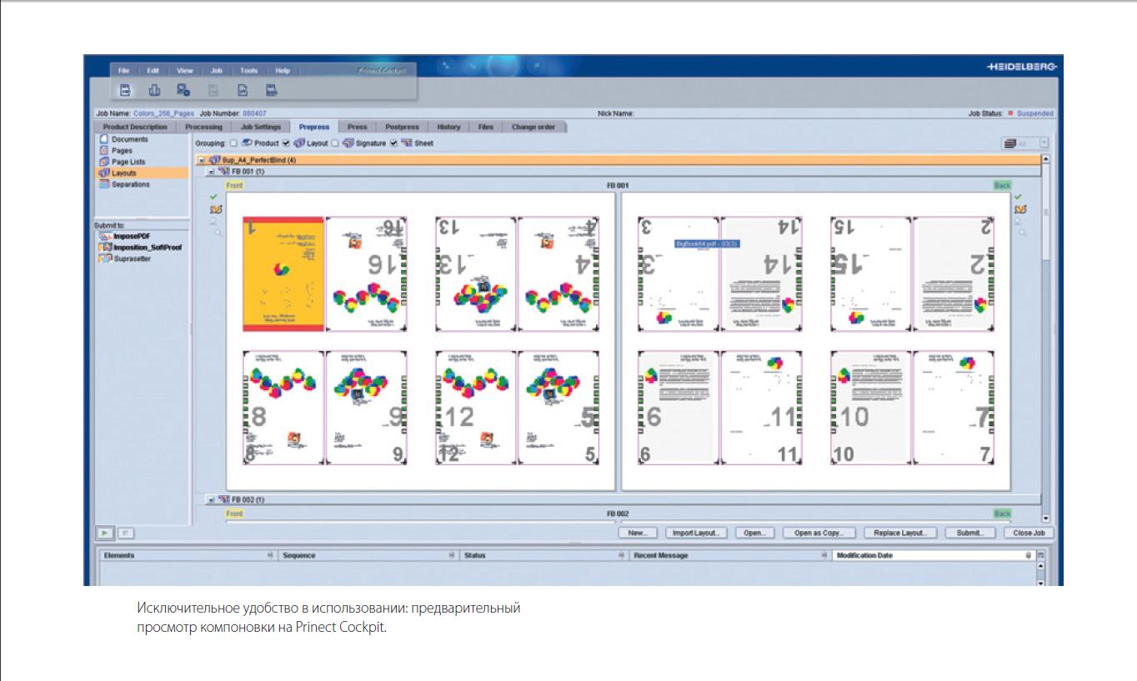This screenshot has height=681, width=1137.
Task: Switch to the Files tab
Action: pos(485,127)
